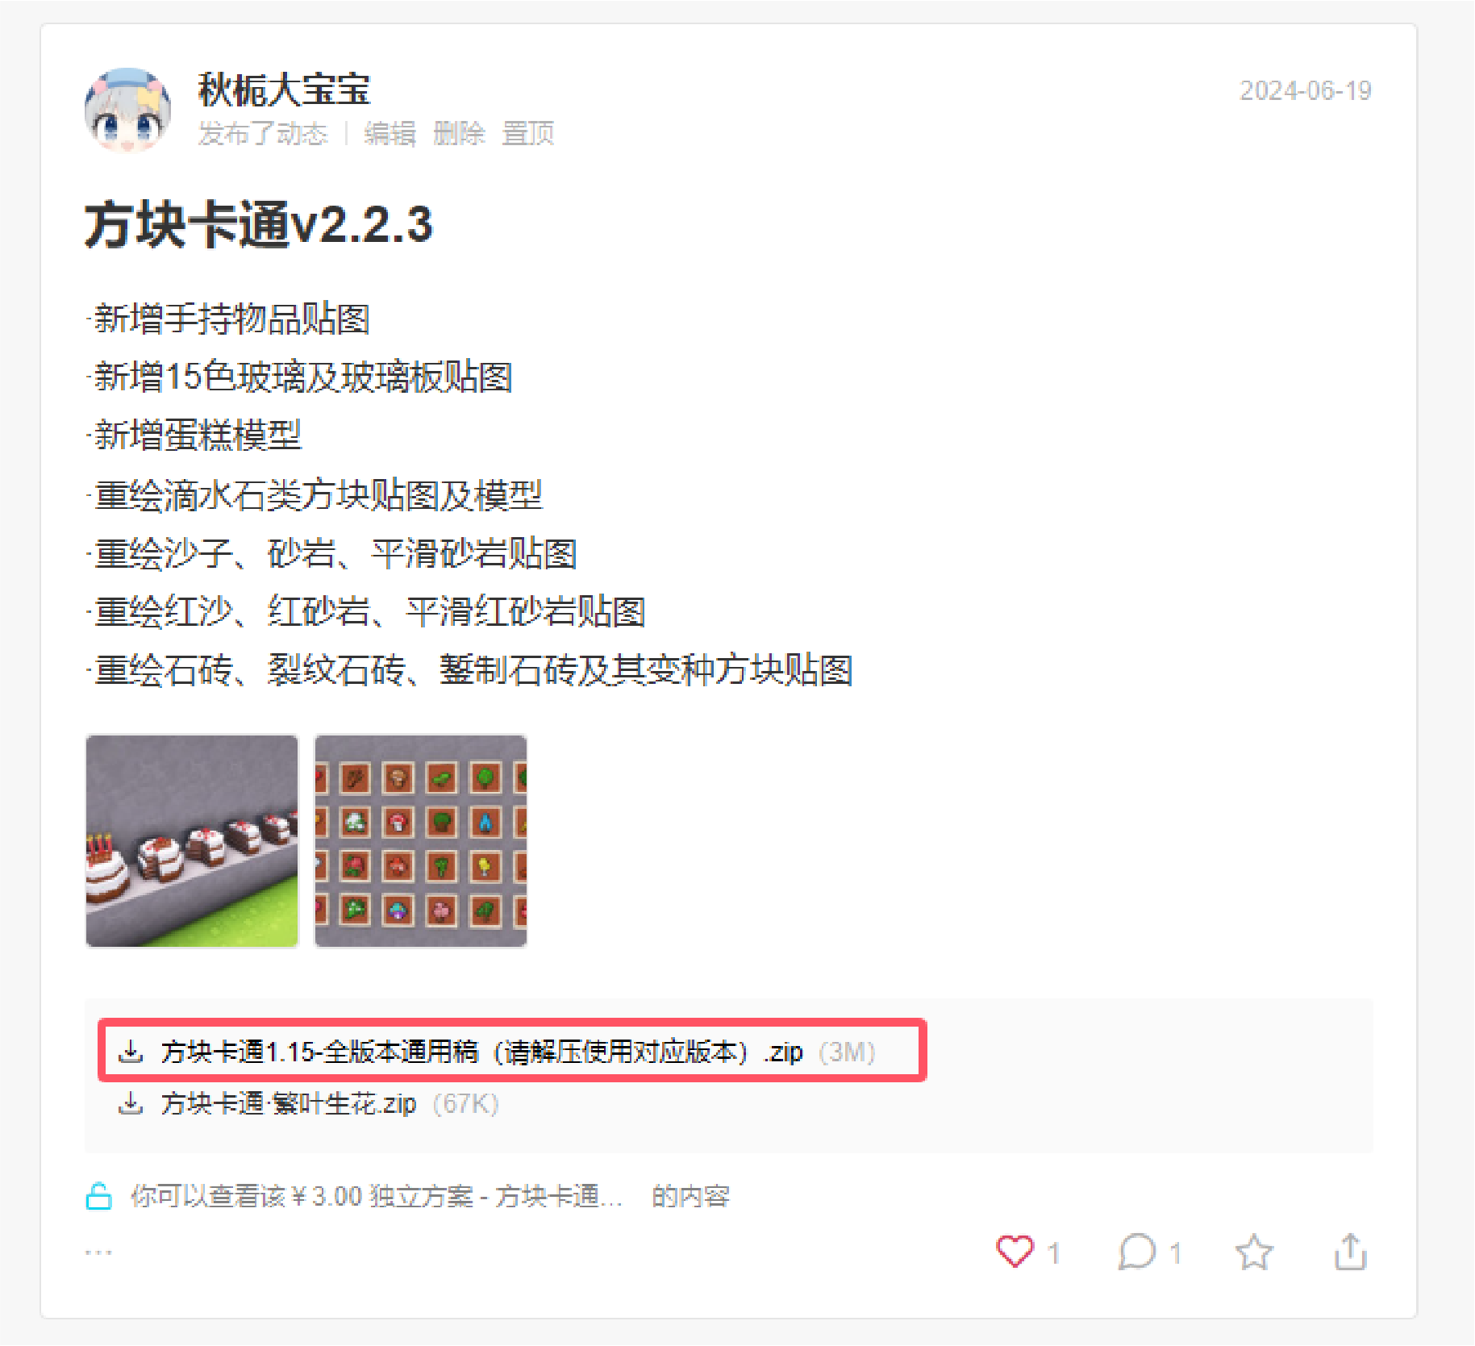Click the 2024-06-19 post date

click(x=1305, y=90)
